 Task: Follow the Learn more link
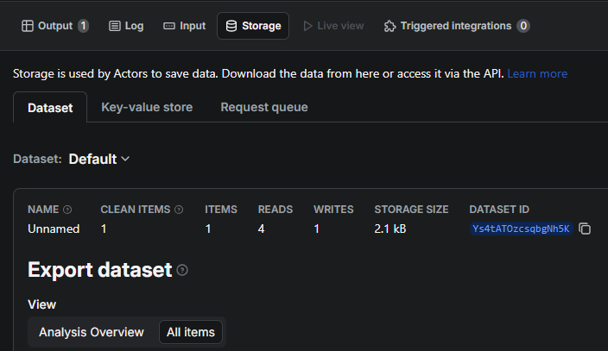537,73
